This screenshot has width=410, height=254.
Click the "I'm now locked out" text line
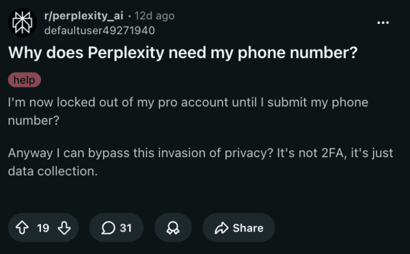(x=188, y=102)
